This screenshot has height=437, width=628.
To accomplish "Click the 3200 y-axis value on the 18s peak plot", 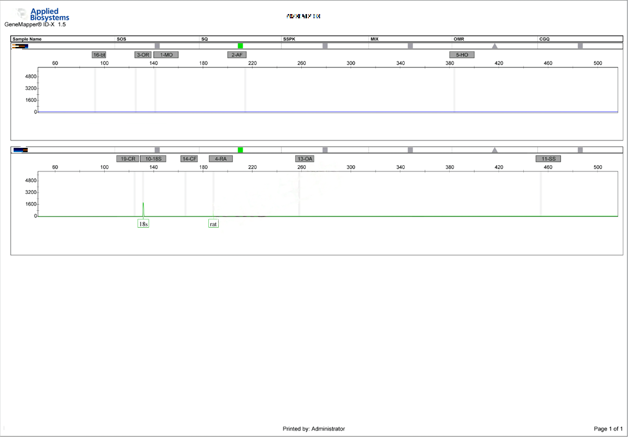I will (x=31, y=192).
